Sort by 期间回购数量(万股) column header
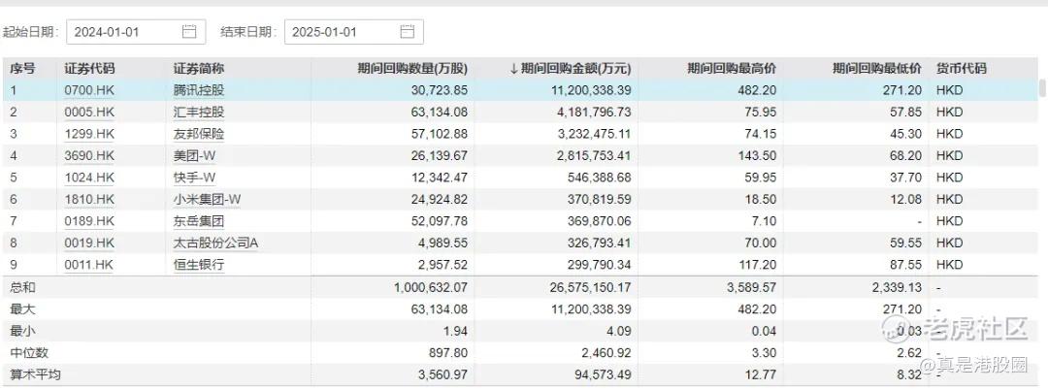The width and height of the screenshot is (1048, 389). click(x=411, y=69)
